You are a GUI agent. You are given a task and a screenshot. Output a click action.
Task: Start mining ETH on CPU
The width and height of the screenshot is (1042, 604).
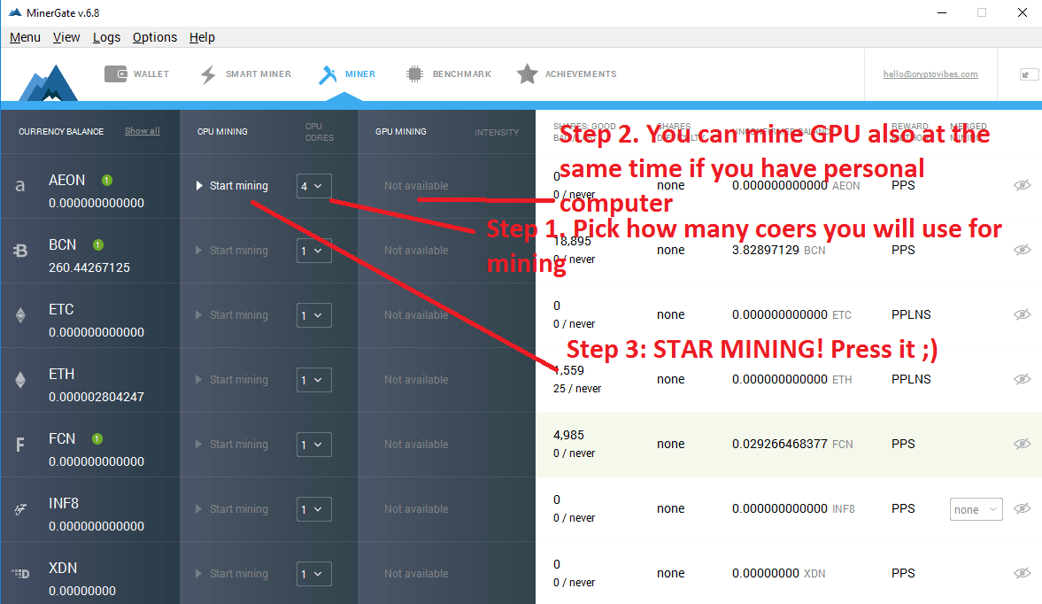pos(232,379)
